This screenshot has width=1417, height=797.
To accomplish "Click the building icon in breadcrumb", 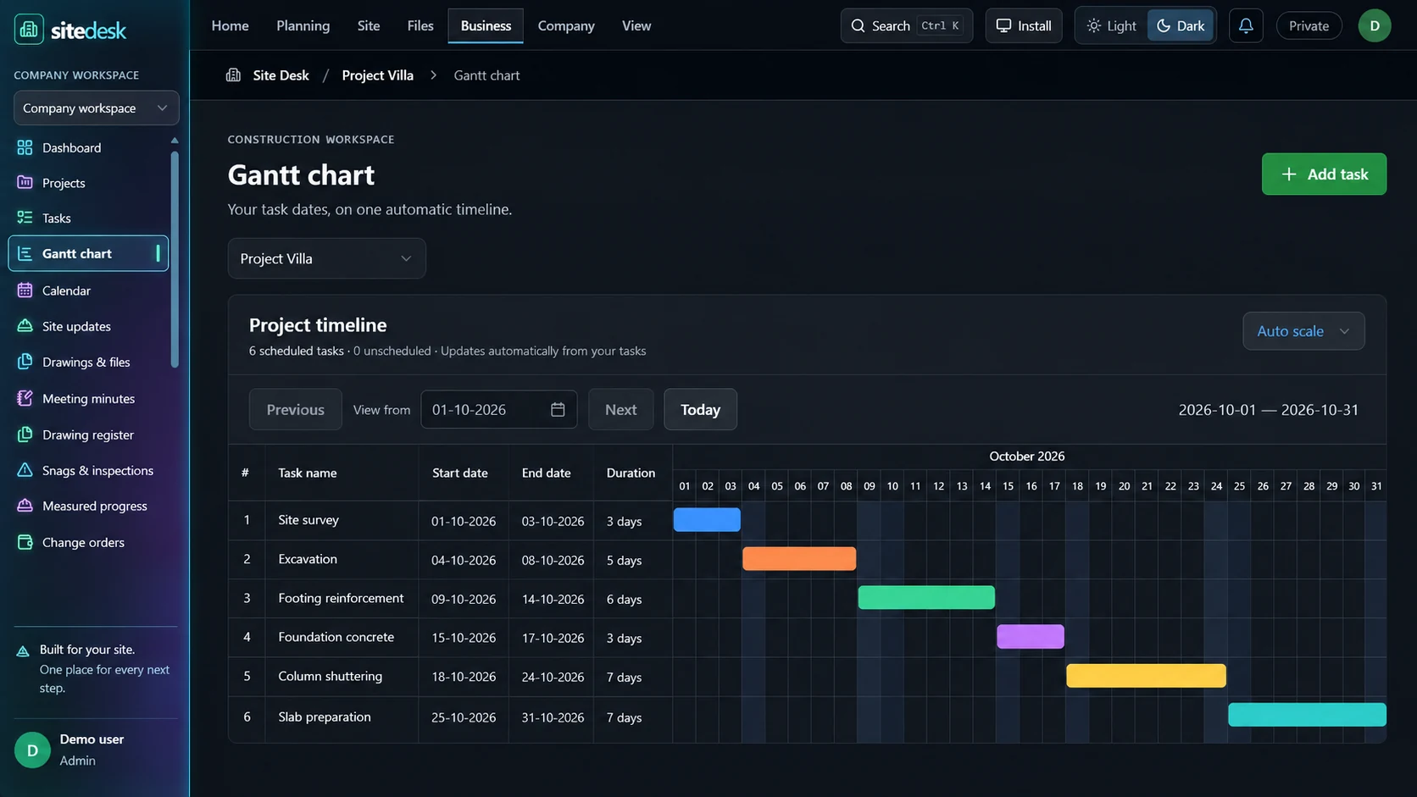I will pos(233,75).
